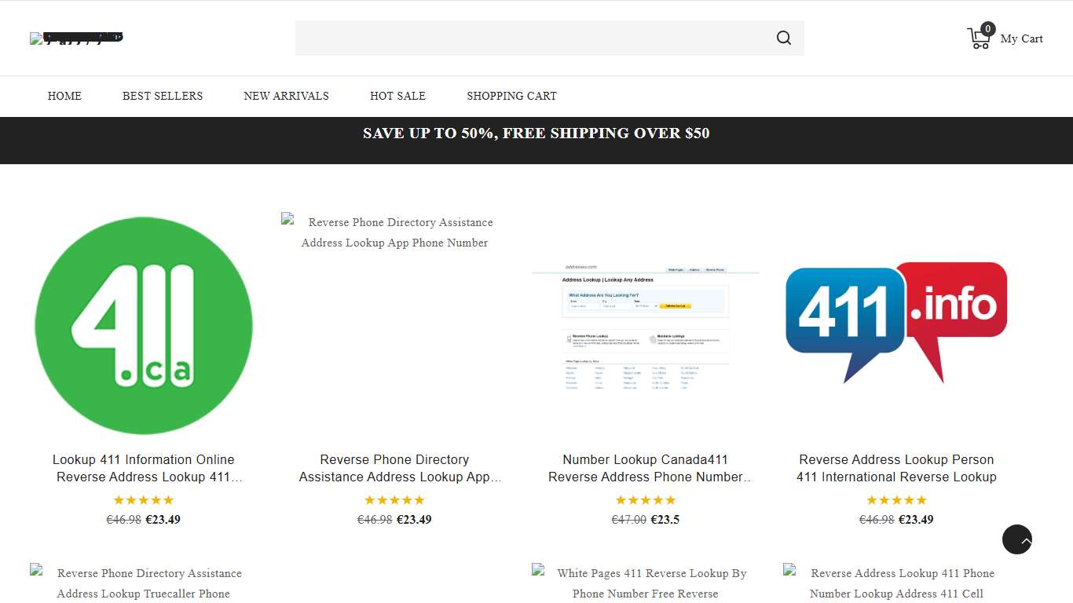Navigate to SHOPPING CART menu item
1073x603 pixels.
point(511,96)
